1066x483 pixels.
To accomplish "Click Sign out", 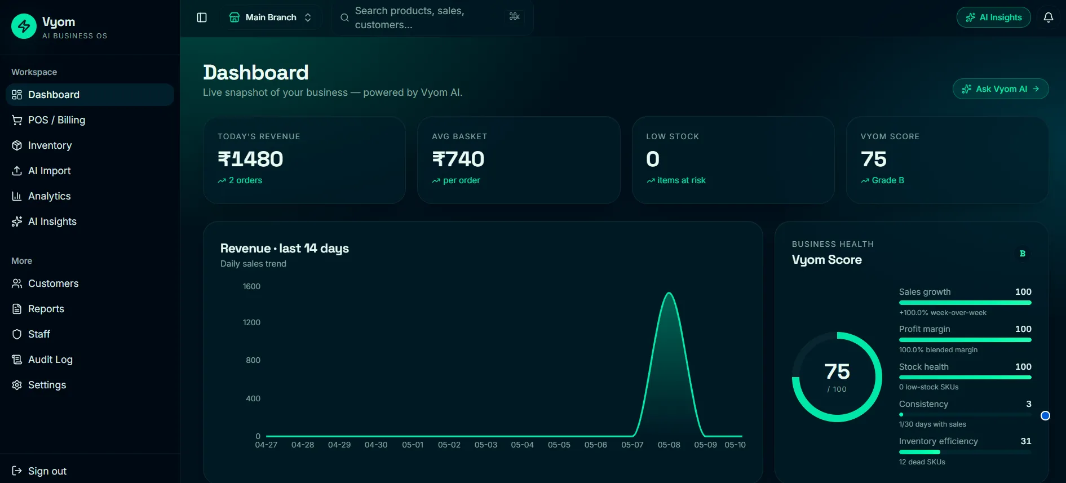I will pyautogui.click(x=90, y=471).
